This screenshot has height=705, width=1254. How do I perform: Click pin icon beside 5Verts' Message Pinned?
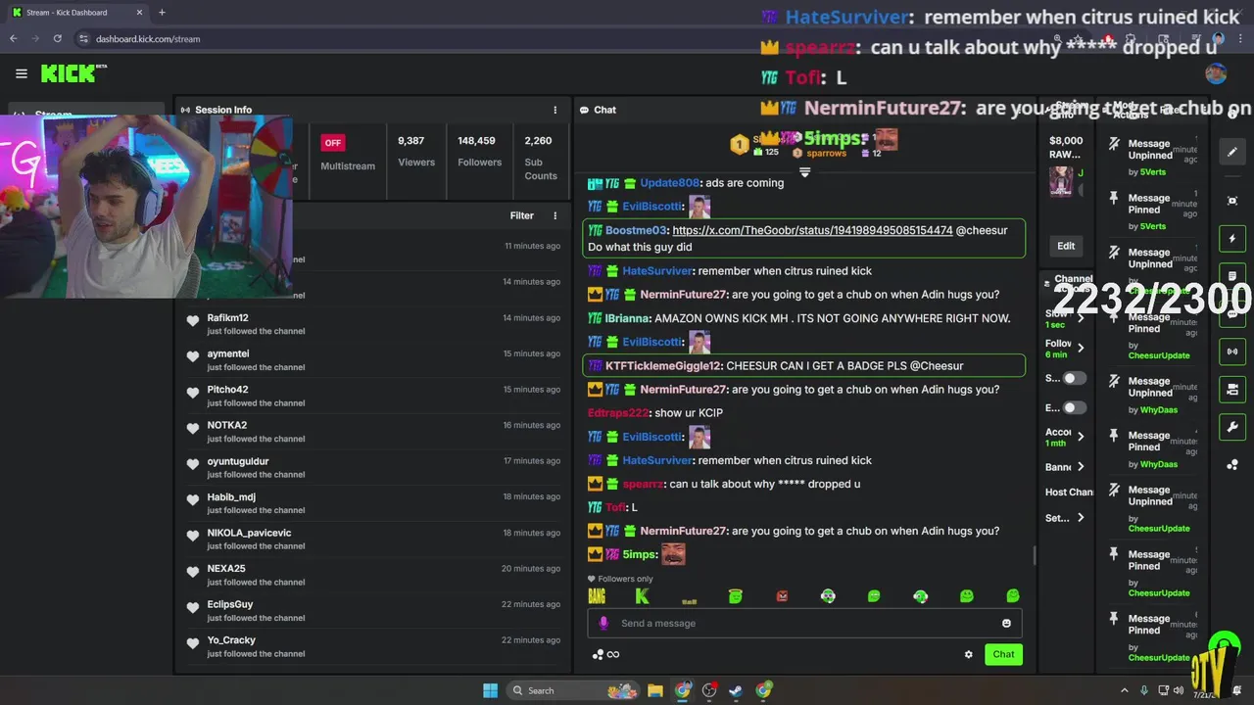1114,198
